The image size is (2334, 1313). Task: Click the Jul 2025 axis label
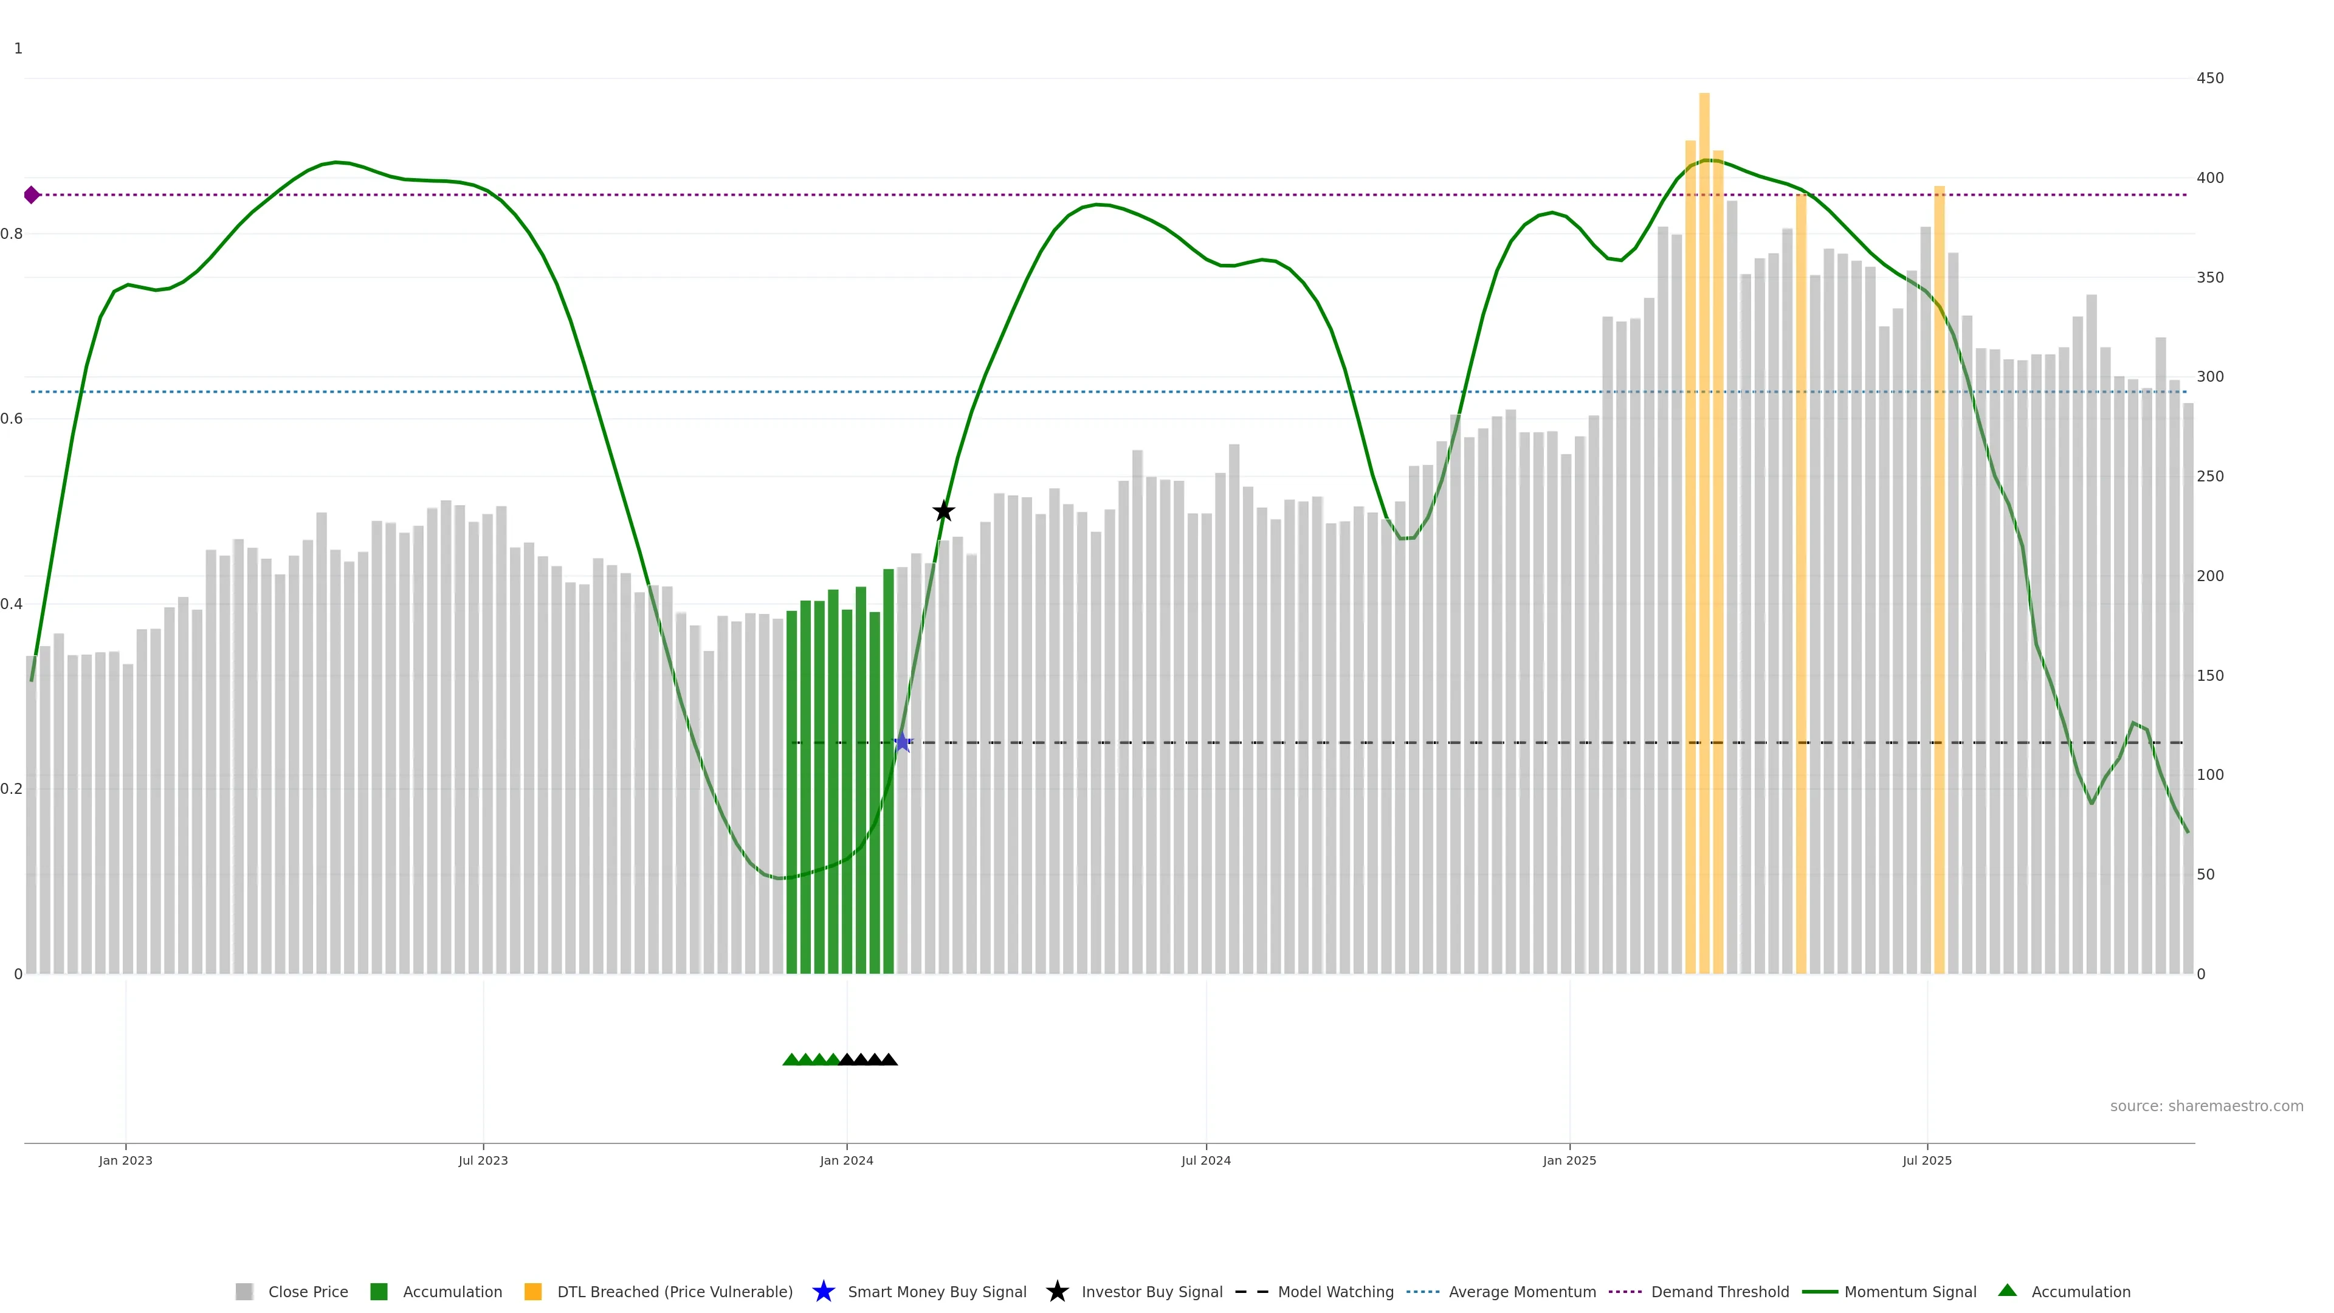click(x=1926, y=1160)
